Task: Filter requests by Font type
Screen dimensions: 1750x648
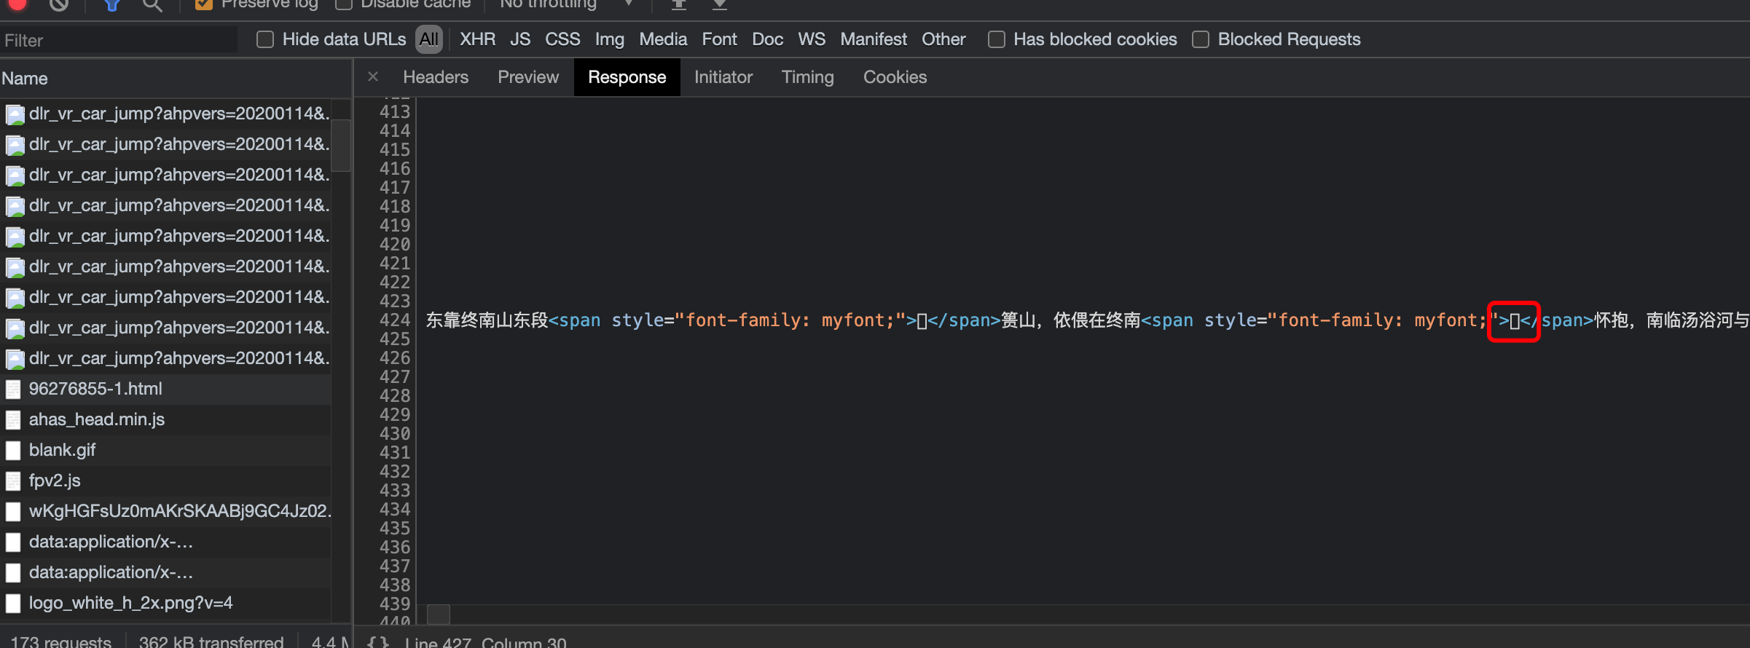Action: pos(719,39)
